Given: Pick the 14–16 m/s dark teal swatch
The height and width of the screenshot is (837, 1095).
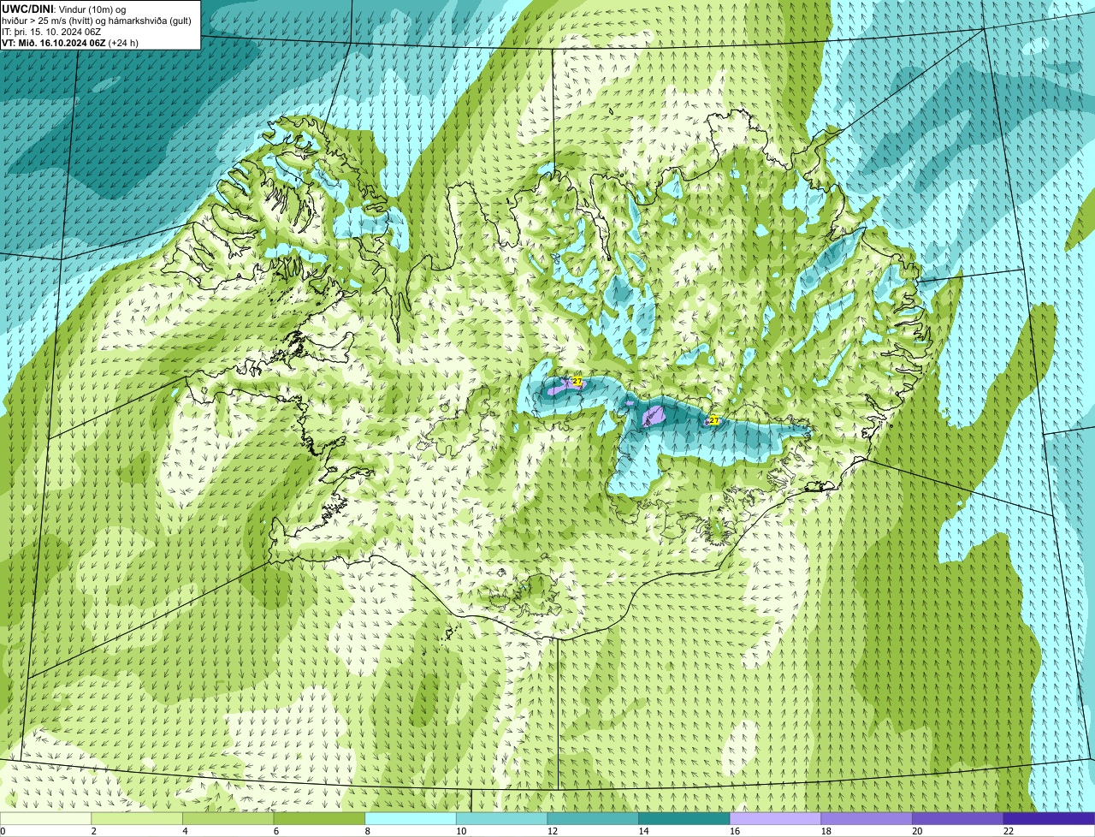Looking at the screenshot, I should 684,819.
